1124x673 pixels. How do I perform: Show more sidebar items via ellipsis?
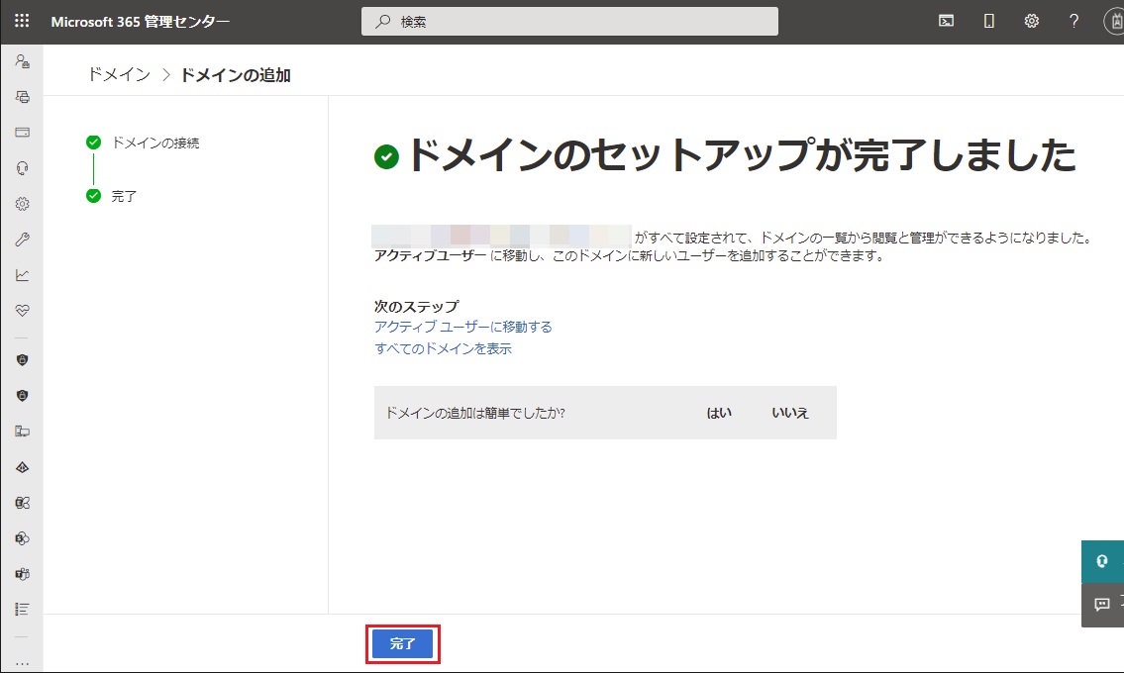tap(22, 663)
